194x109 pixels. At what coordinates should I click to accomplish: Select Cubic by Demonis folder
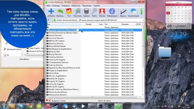[94, 65]
